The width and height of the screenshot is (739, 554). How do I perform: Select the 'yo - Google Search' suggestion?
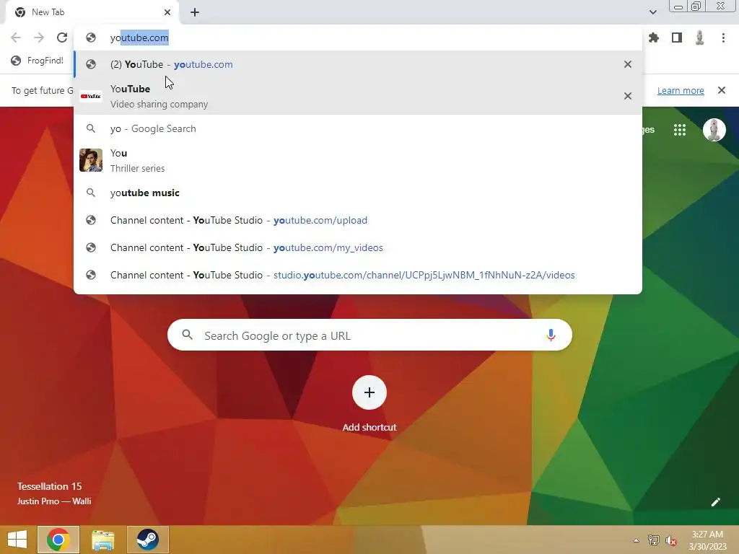358,128
